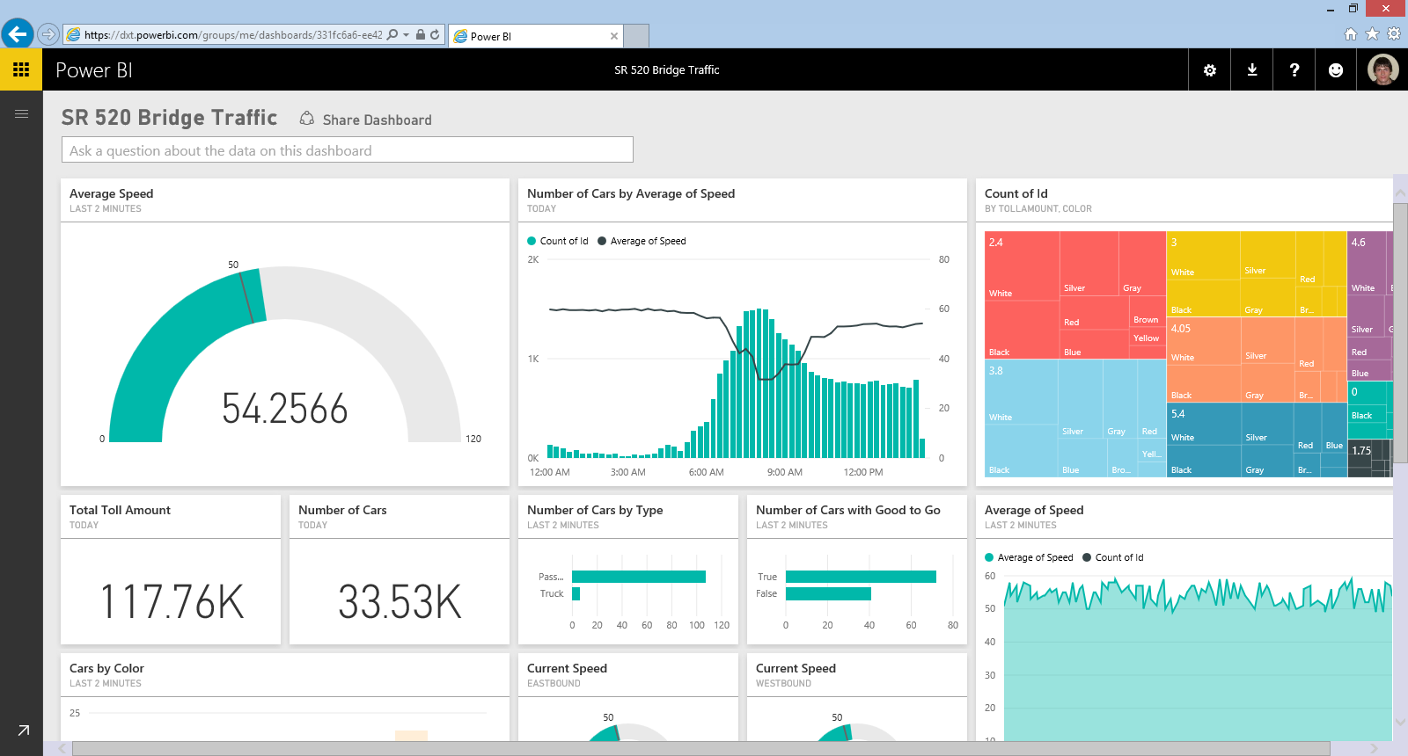Open the Power BI app launcher grid
The image size is (1408, 756).
[x=21, y=69]
